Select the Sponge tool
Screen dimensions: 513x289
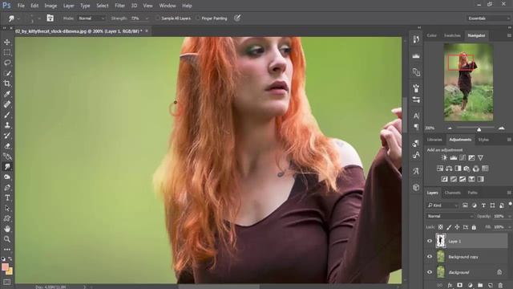coord(7,177)
